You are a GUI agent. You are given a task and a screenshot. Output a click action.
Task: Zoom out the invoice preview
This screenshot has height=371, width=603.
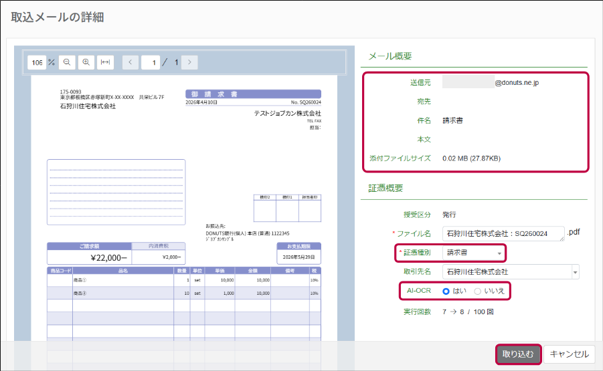click(67, 62)
